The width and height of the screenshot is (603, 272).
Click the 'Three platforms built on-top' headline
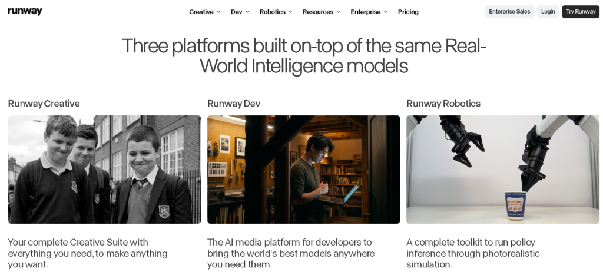point(304,56)
